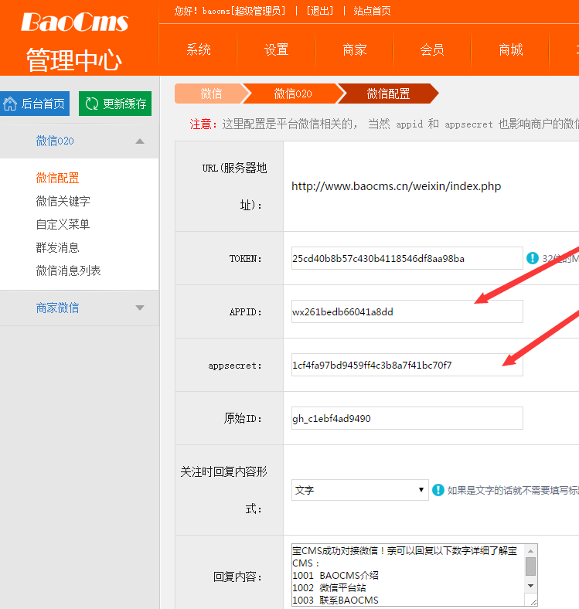The width and height of the screenshot is (579, 609).
Task: Click the baocms[超级管理员] greeting text
Action: point(244,11)
